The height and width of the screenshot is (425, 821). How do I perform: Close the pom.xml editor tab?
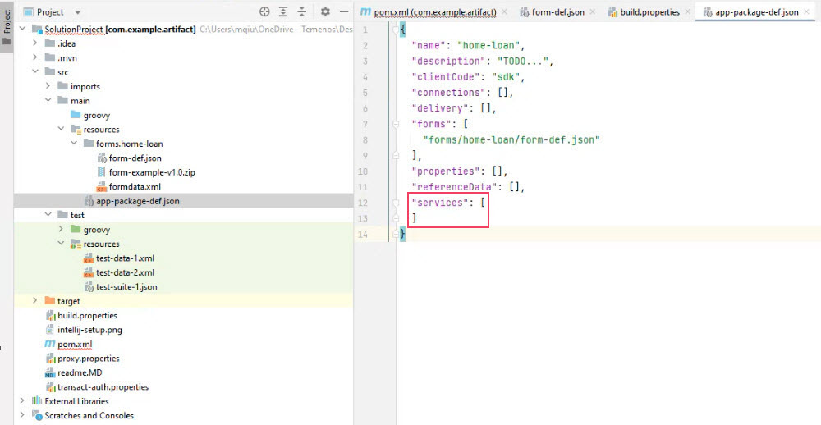pos(504,11)
